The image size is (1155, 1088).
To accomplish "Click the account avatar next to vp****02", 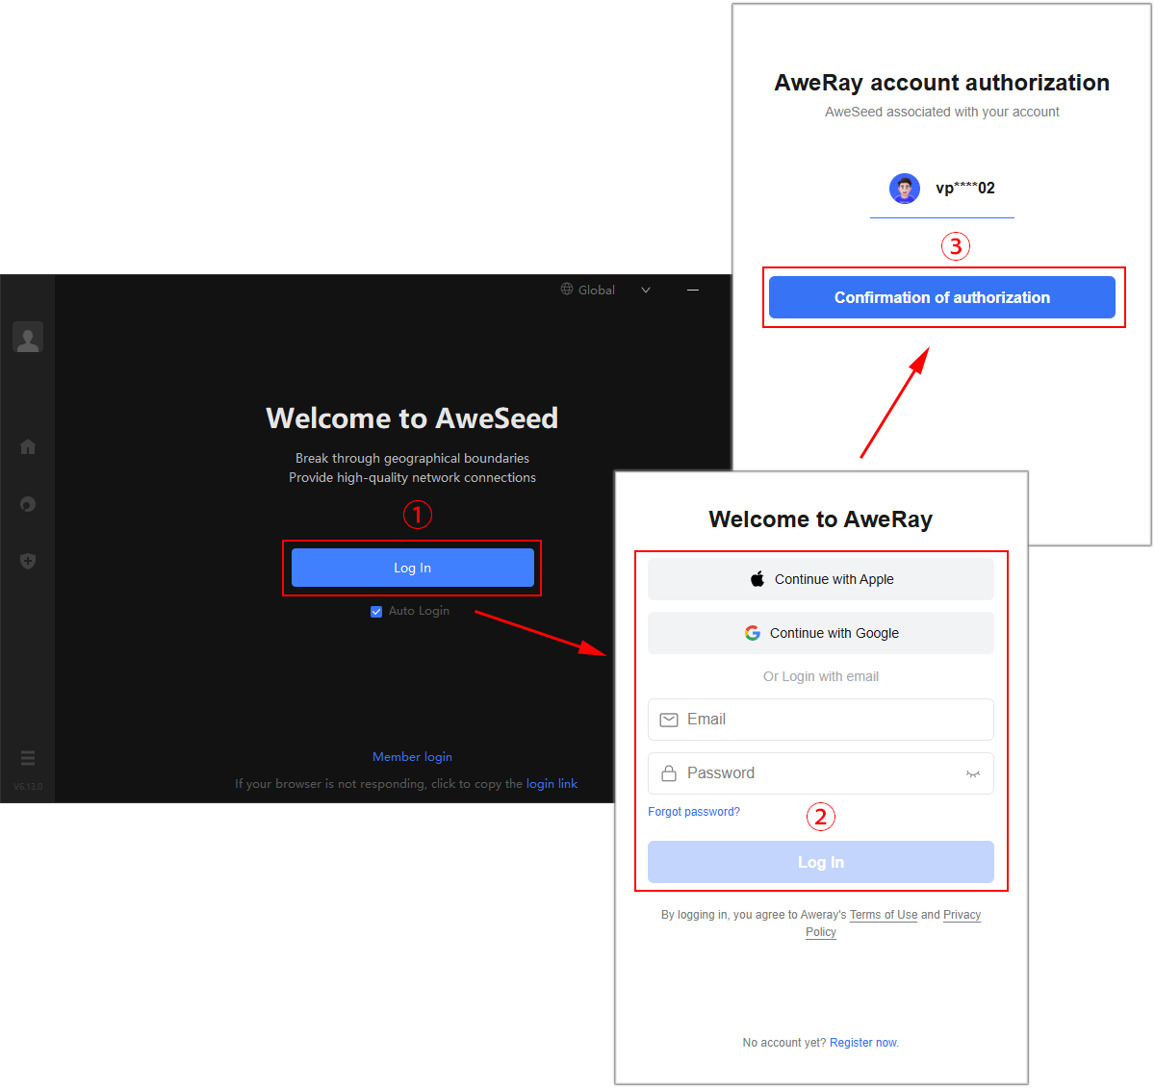I will (x=905, y=189).
